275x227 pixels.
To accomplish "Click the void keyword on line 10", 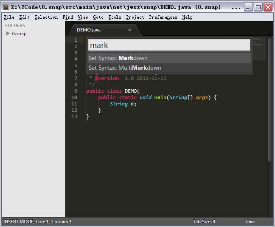I will (146, 97).
